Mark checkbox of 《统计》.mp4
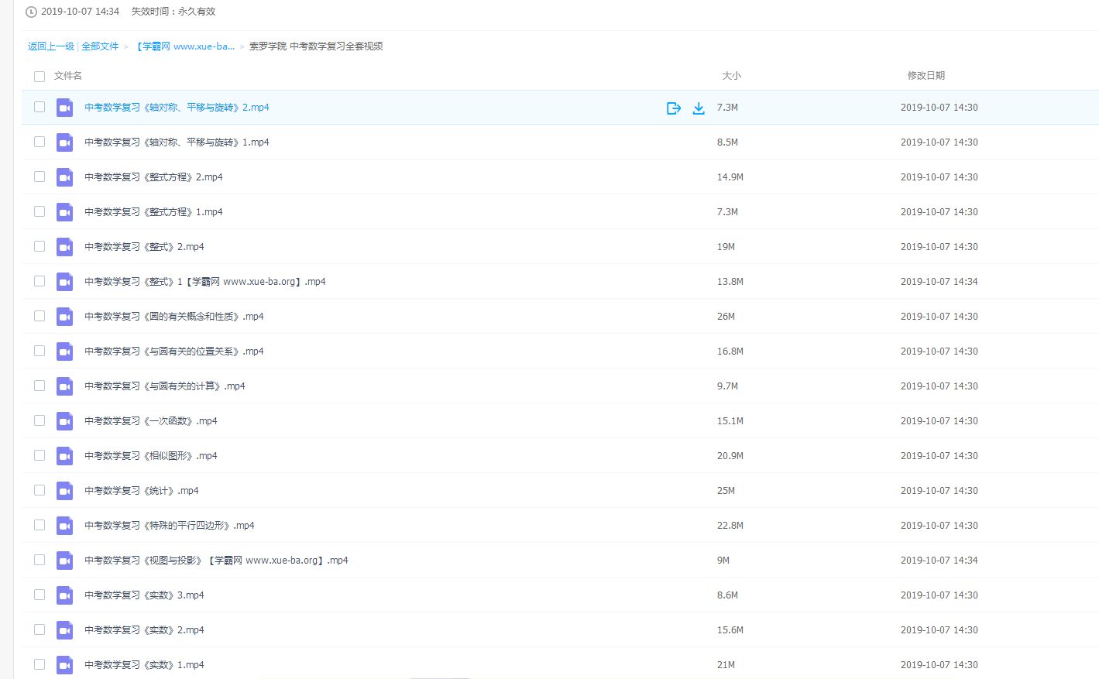The width and height of the screenshot is (1099, 679). (39, 490)
